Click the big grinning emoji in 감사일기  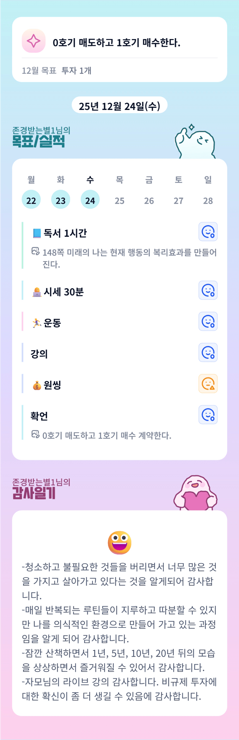coord(119,543)
